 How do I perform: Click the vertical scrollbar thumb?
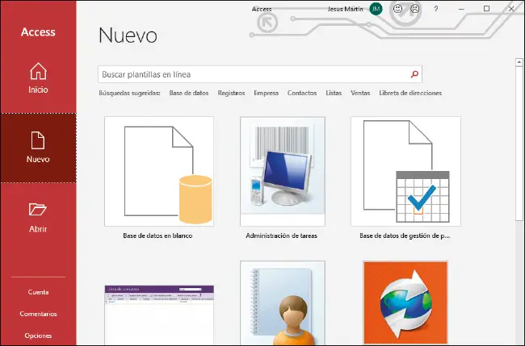point(519,144)
